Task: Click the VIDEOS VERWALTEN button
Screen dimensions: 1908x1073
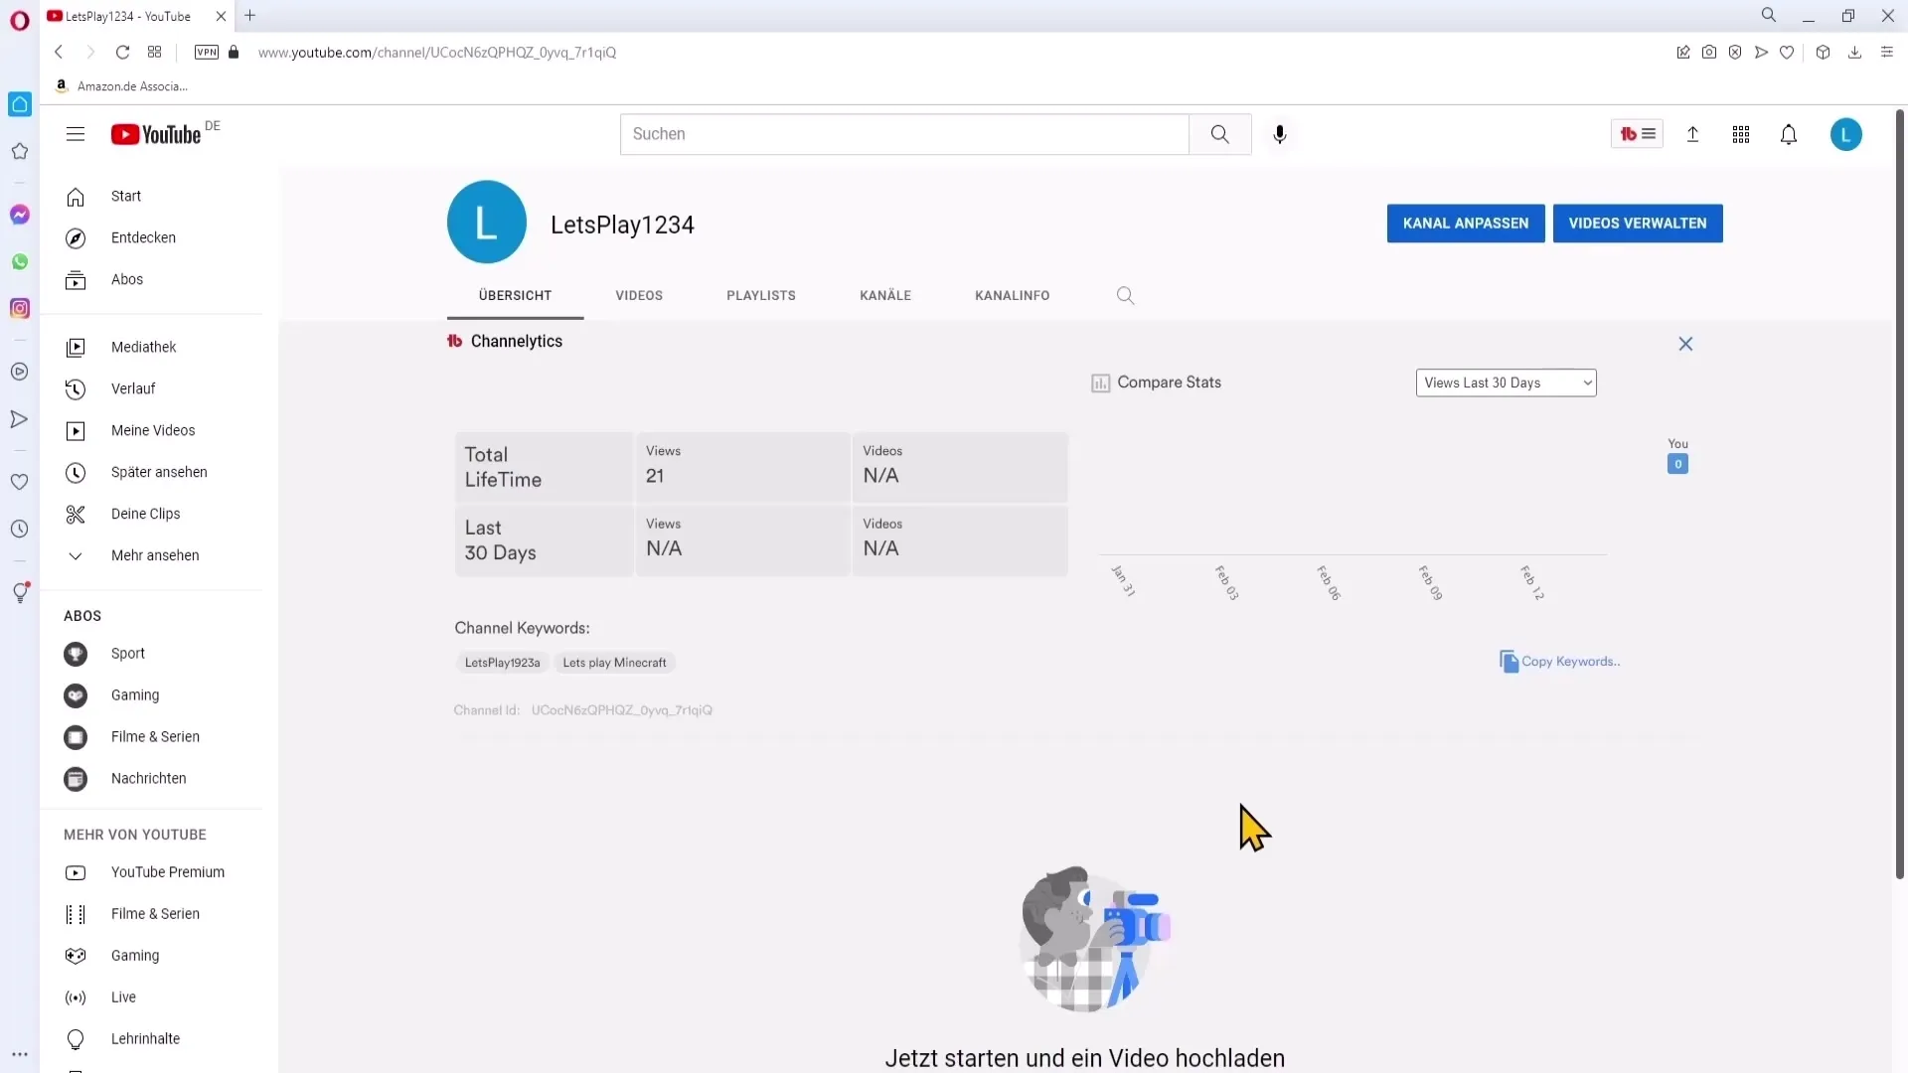Action: tap(1638, 223)
